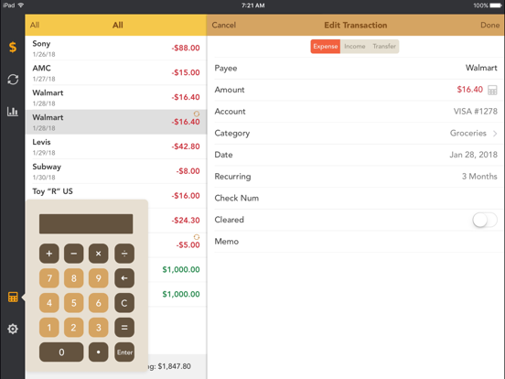
Task: Tap calculator key 5
Action: 74,303
